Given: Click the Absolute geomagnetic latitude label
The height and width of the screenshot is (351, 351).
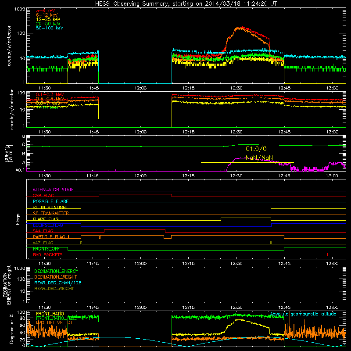Looking at the screenshot, I should pos(303,314).
